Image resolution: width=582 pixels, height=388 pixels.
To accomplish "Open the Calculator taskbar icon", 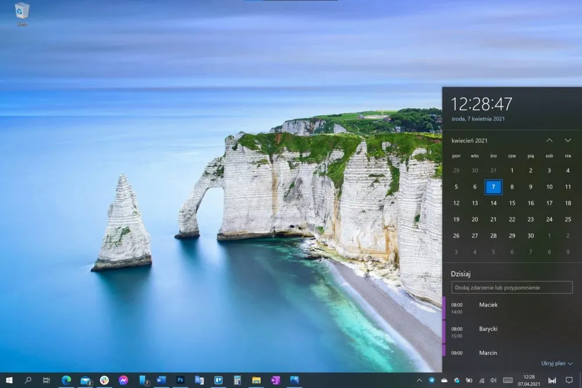I will click(x=237, y=380).
